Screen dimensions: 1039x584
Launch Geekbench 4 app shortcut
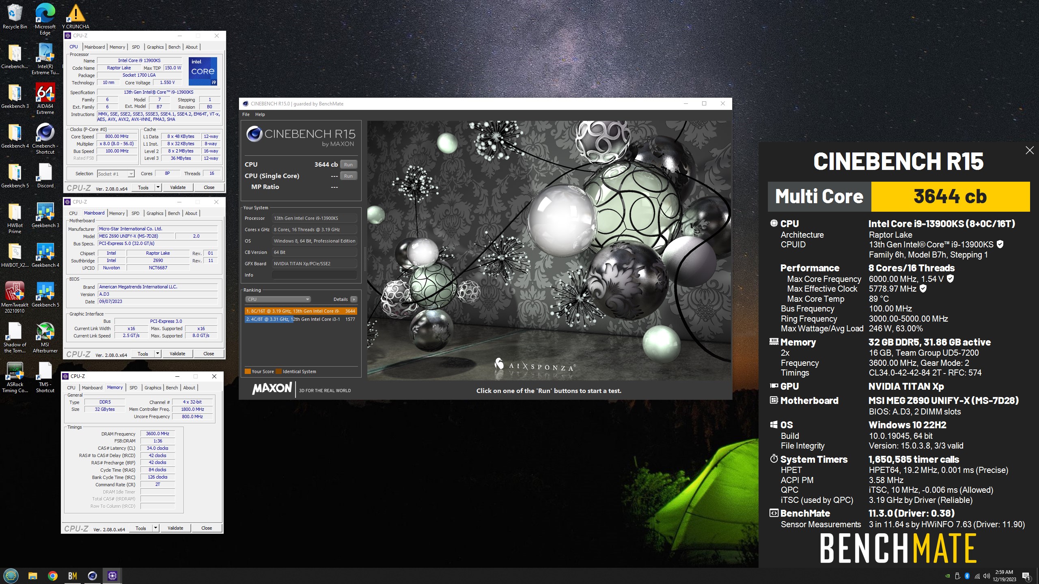point(45,255)
